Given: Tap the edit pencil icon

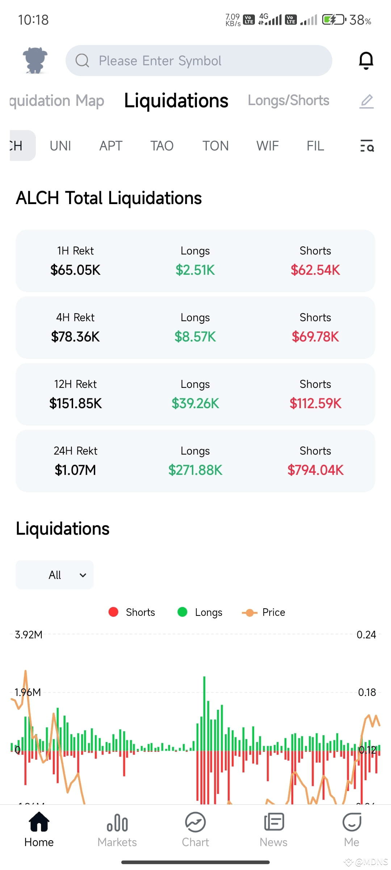Looking at the screenshot, I should point(366,101).
